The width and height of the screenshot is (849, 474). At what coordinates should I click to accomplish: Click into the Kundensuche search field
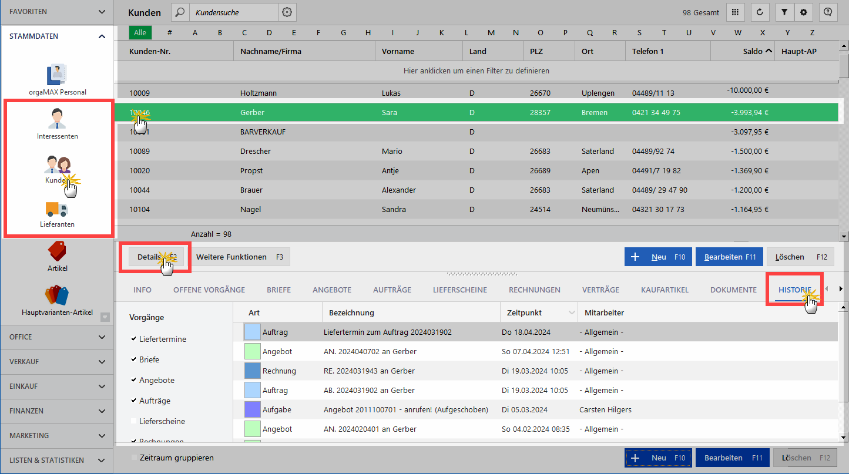(x=234, y=12)
